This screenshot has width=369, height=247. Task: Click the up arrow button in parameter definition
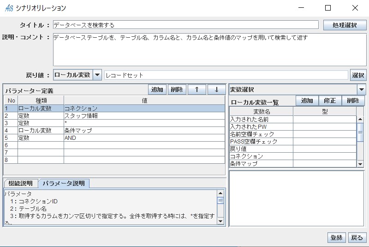tap(196, 90)
